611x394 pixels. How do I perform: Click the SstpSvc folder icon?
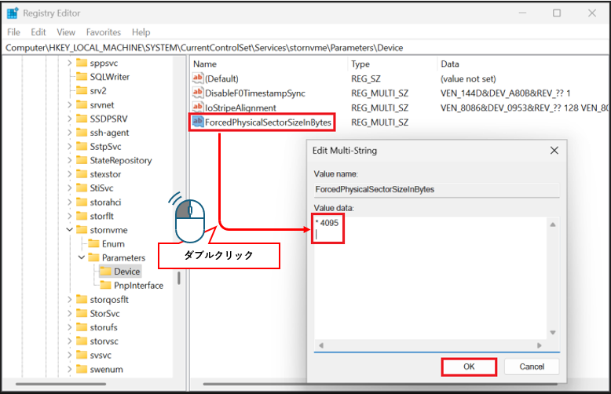82,146
